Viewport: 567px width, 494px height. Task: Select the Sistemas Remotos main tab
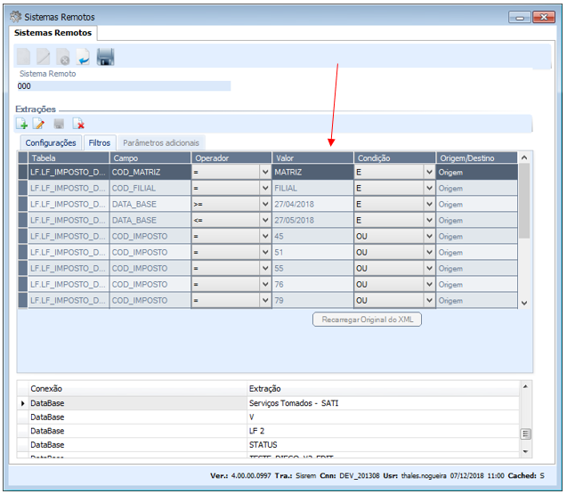click(53, 33)
